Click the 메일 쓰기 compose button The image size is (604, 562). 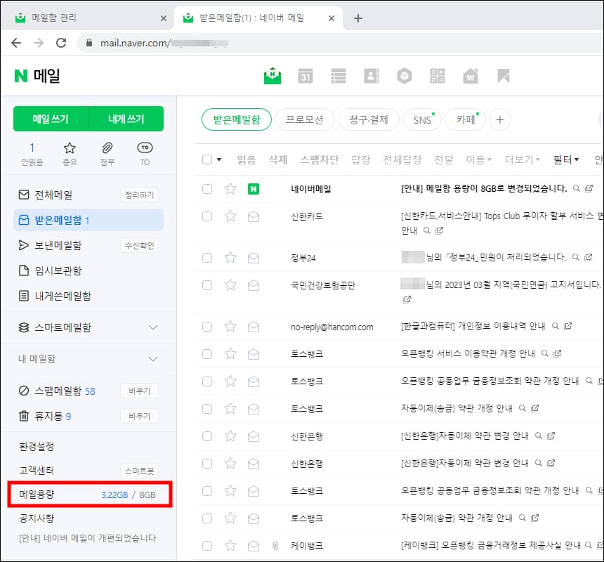click(x=51, y=119)
